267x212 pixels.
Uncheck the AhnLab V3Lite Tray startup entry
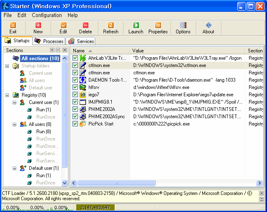click(x=75, y=58)
